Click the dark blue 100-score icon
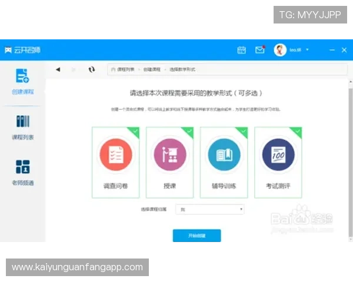The height and width of the screenshot is (282, 353). 278,155
